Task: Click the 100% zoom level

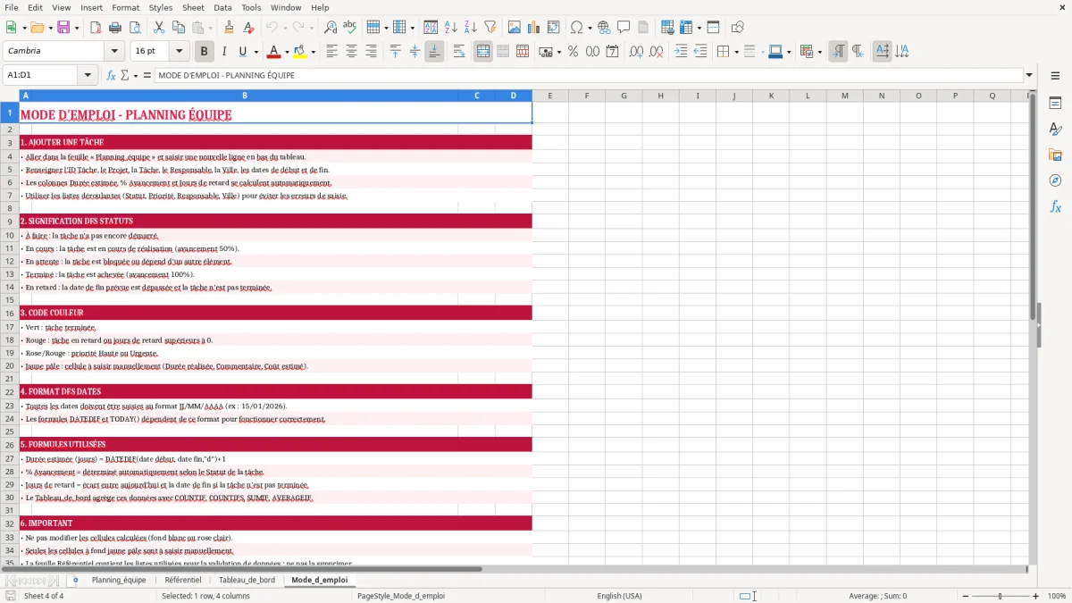Action: point(1057,596)
